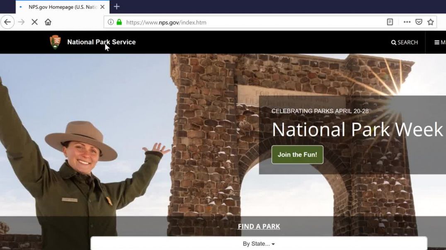This screenshot has height=250, width=446.
Task: Click the forward navigation arrow
Action: click(x=21, y=22)
